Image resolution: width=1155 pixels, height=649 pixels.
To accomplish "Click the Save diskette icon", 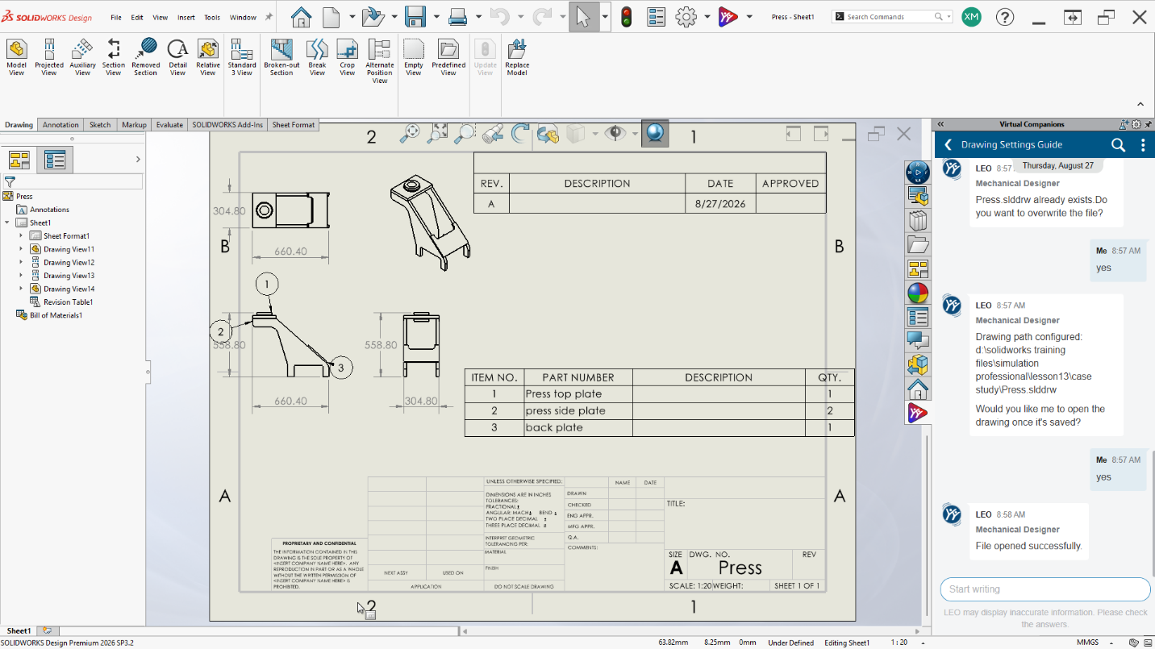I will (x=415, y=16).
